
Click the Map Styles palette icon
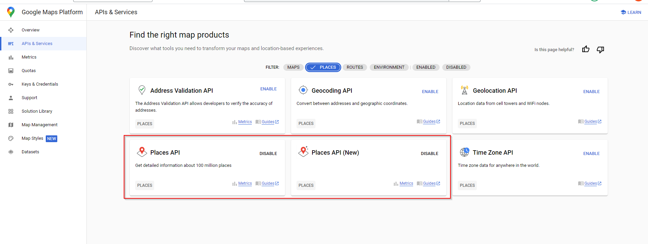click(x=11, y=138)
